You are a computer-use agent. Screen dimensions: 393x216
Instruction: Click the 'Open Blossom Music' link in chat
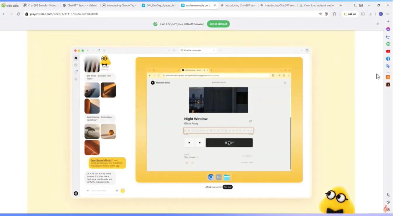[101, 160]
